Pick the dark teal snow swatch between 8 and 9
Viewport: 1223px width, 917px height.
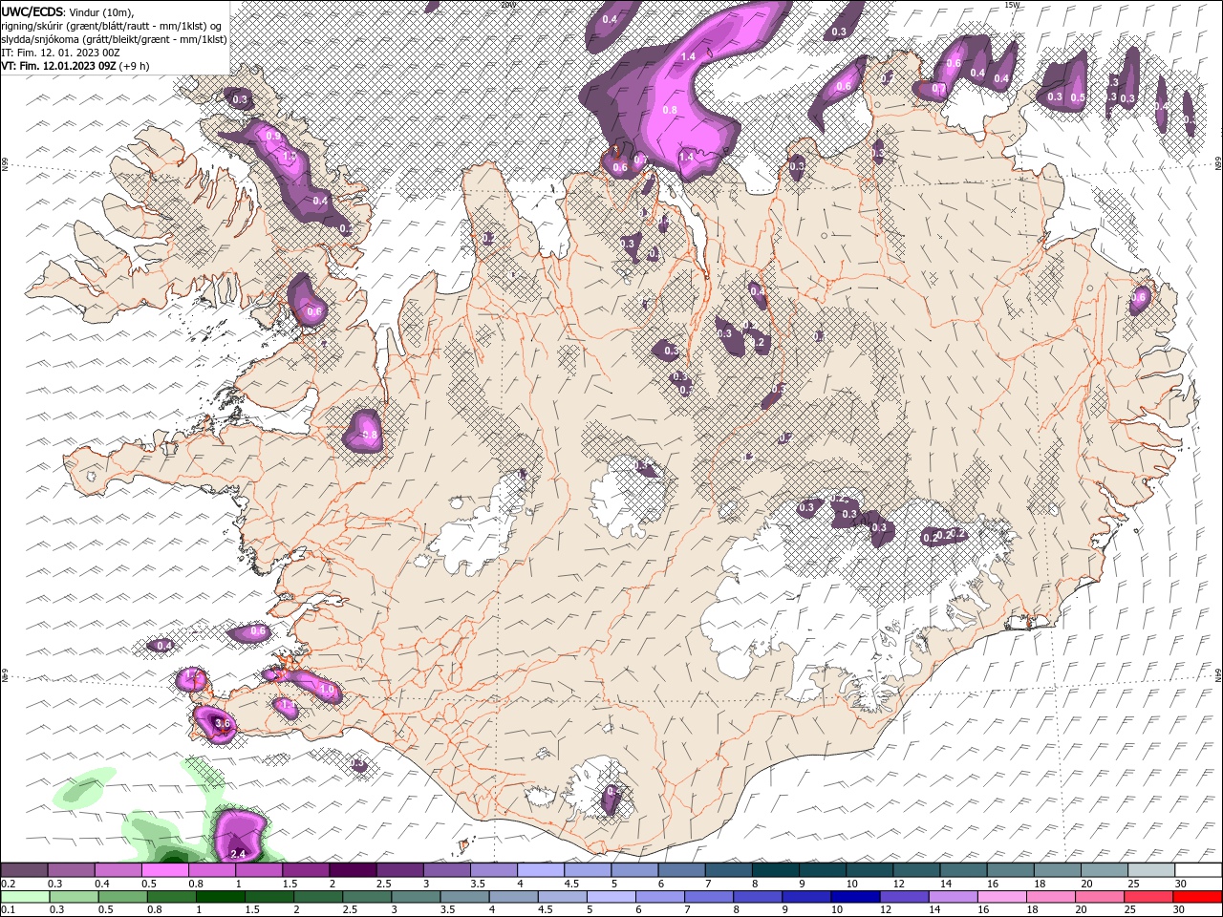coord(775,870)
